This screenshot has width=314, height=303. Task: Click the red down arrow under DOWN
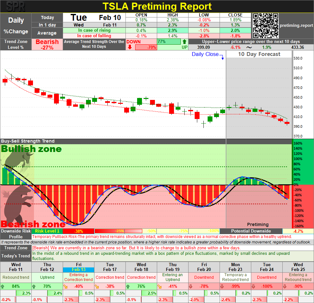130,47
